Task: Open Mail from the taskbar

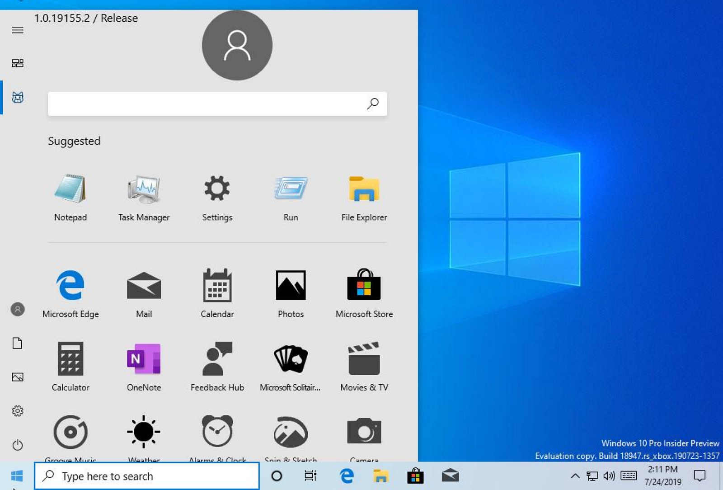Action: pos(450,476)
